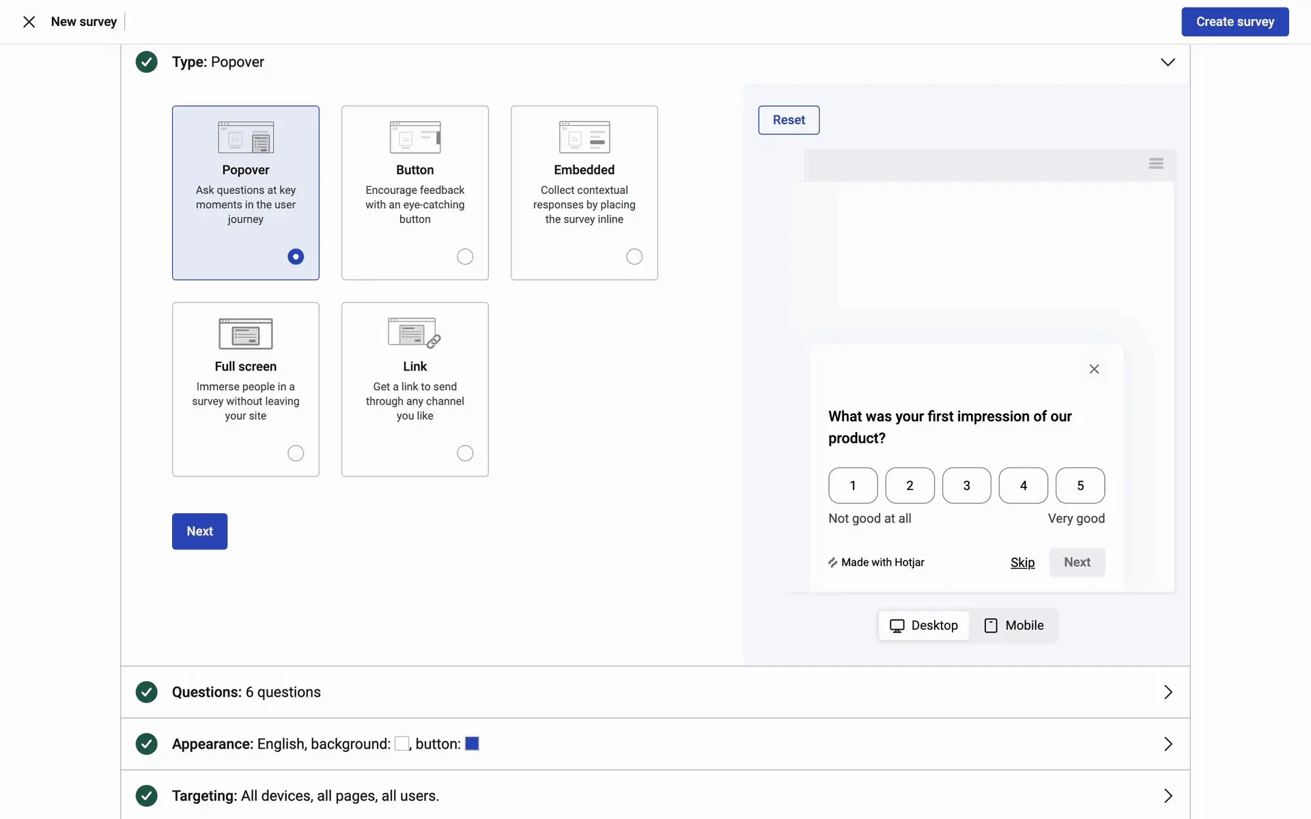Viewport: 1311px width, 819px height.
Task: Dismiss the preview survey popover with X
Action: [x=1094, y=369]
